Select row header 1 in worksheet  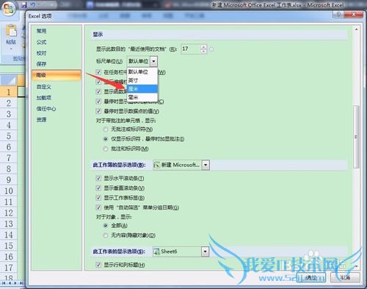coord(9,92)
